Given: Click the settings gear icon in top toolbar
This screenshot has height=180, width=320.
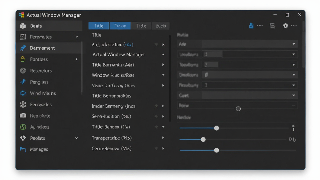Looking at the screenshot, I should click(x=285, y=26).
